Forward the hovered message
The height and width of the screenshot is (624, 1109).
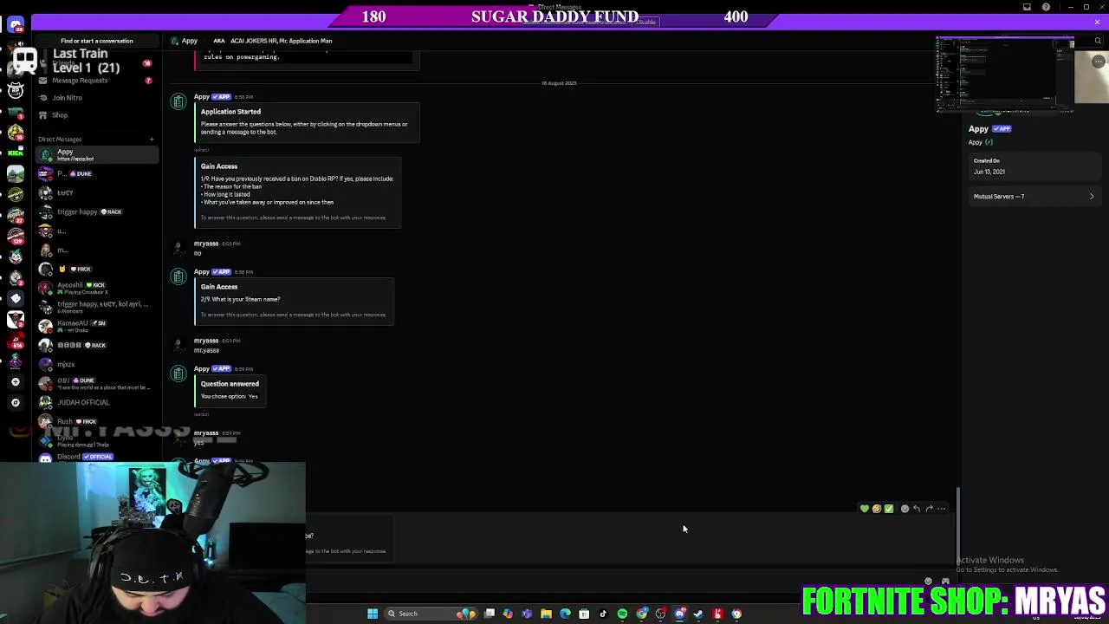(929, 509)
